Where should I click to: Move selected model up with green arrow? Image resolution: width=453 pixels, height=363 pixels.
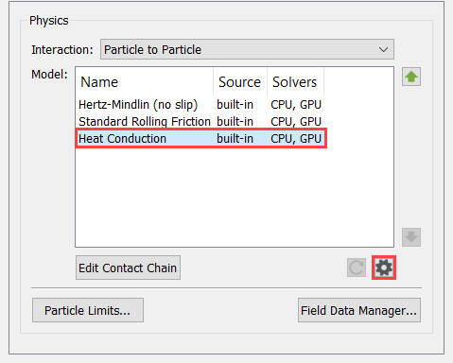pyautogui.click(x=411, y=77)
